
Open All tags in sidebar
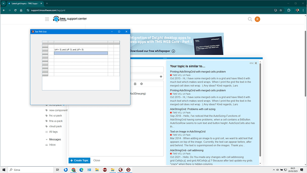pos(53,132)
